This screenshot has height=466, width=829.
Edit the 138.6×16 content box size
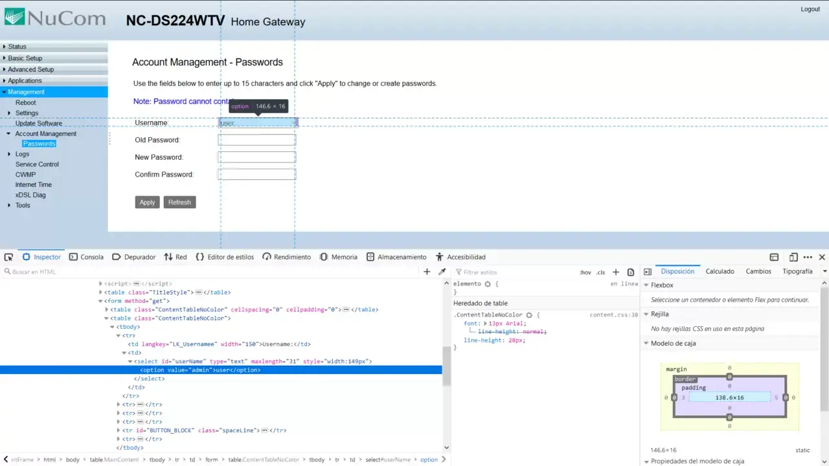(729, 397)
